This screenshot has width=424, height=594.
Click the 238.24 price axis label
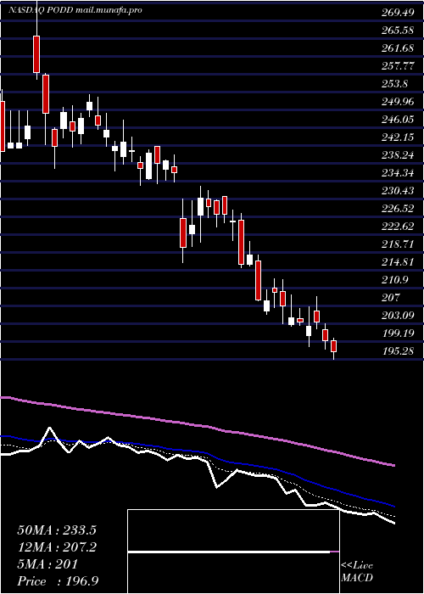tap(398, 155)
